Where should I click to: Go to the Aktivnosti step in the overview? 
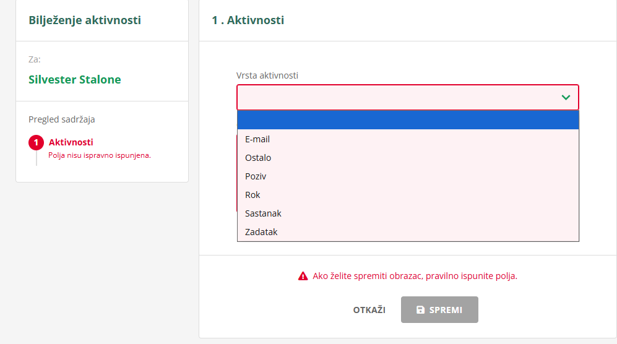pos(71,142)
